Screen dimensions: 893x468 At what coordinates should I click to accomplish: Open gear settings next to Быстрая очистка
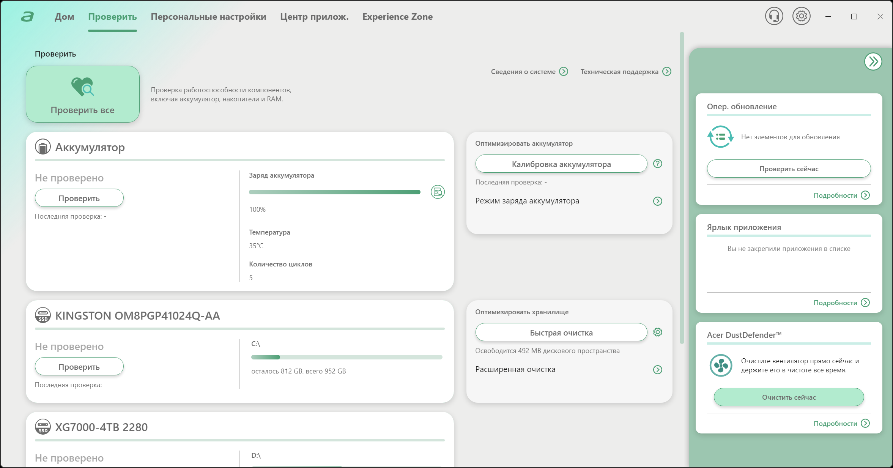click(x=657, y=332)
